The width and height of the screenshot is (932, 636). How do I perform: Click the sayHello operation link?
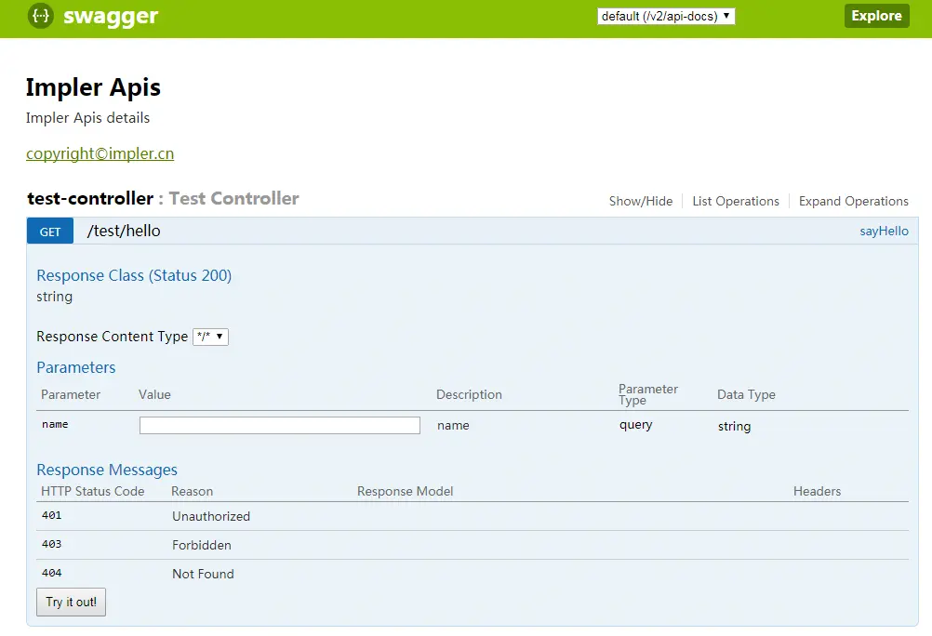tap(884, 231)
